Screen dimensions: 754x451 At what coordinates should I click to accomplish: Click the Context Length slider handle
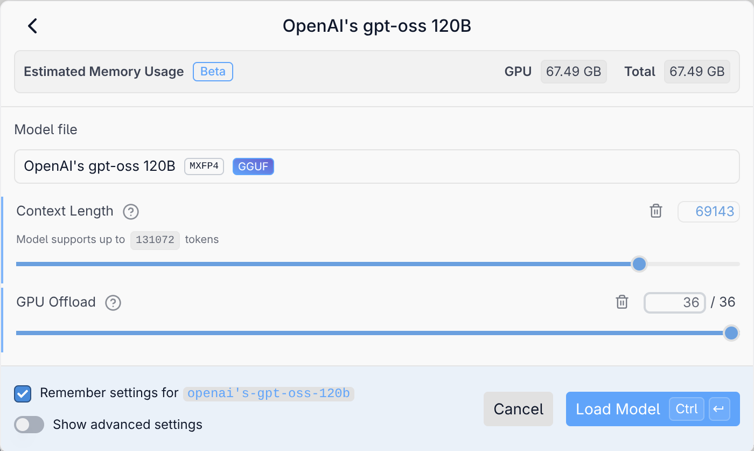point(639,264)
